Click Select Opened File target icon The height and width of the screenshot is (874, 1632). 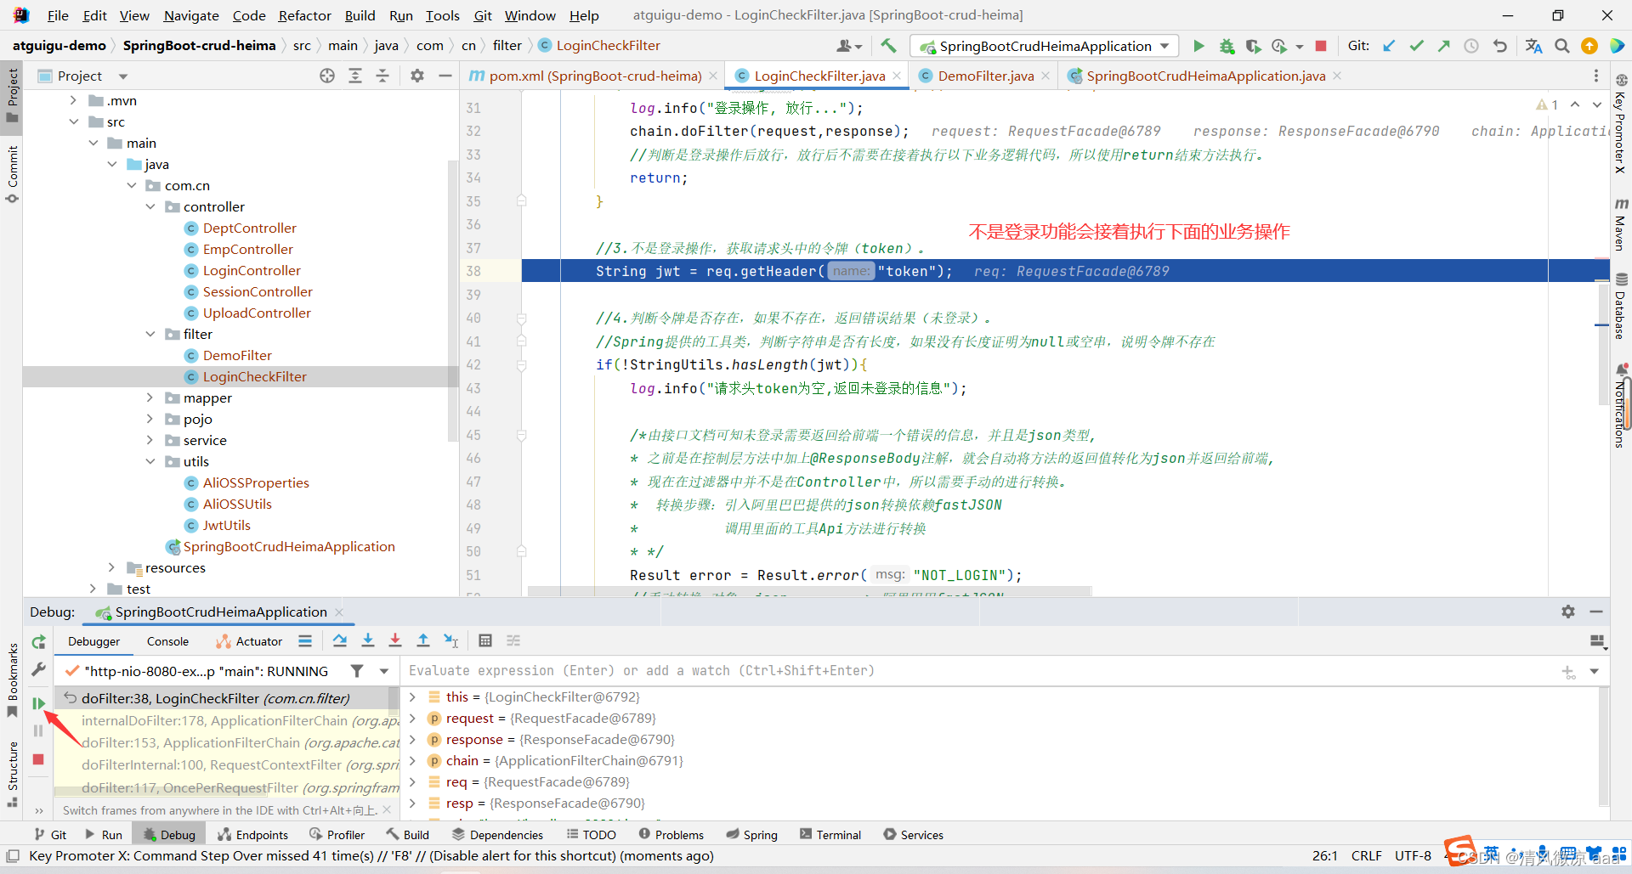click(327, 76)
